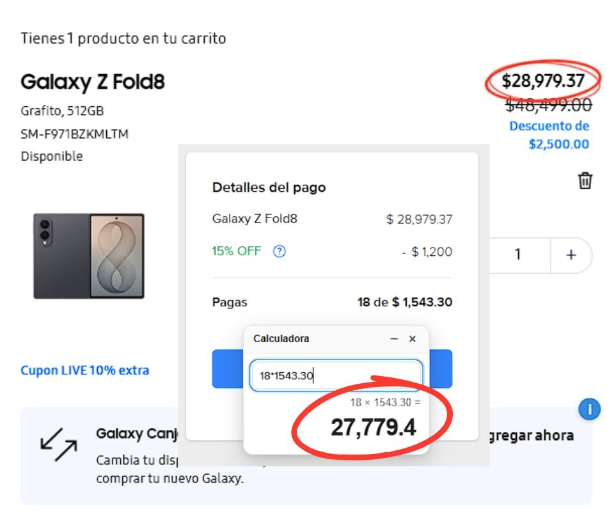
Task: Tap the blue info circle icon
Action: tap(590, 409)
